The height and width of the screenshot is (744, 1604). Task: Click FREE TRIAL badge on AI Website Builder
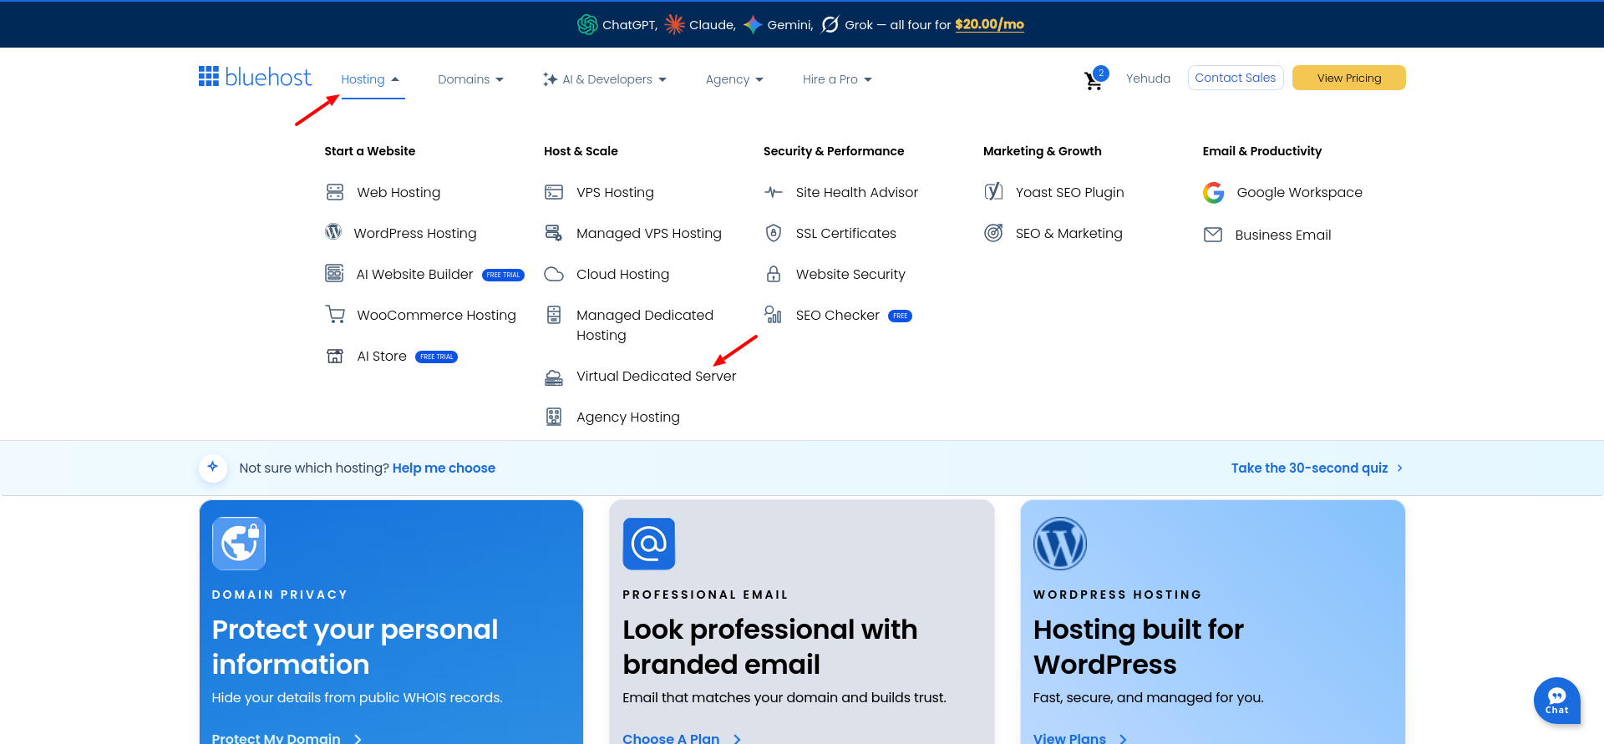(x=503, y=275)
